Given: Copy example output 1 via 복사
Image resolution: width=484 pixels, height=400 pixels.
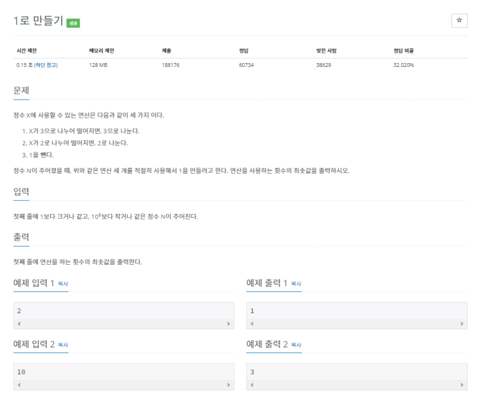Looking at the screenshot, I should point(296,284).
